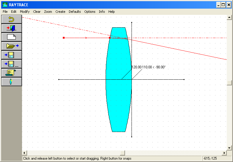Click the lens tool icon button

(x=12, y=82)
